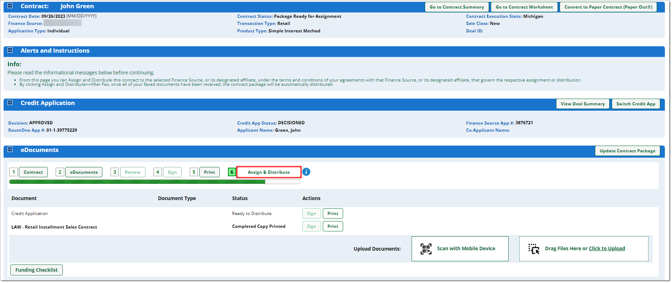Click the Click to Upload link
The width and height of the screenshot is (672, 283).
click(607, 248)
